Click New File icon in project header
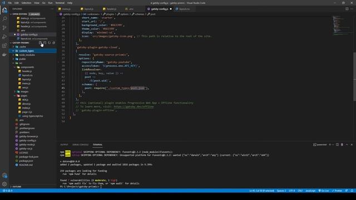The image size is (356, 200). 41,43
